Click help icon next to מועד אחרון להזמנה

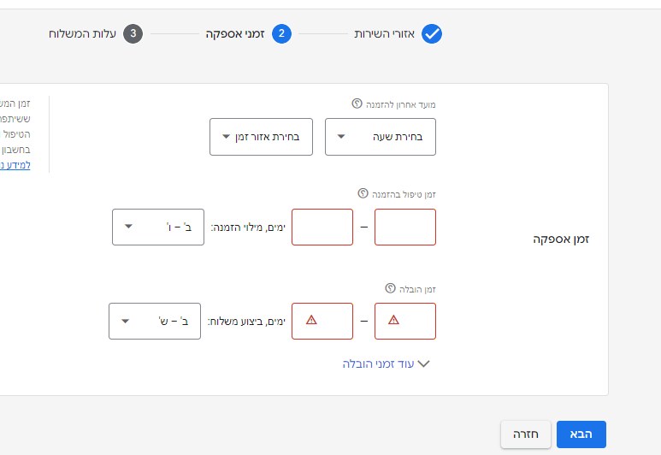[x=357, y=103]
